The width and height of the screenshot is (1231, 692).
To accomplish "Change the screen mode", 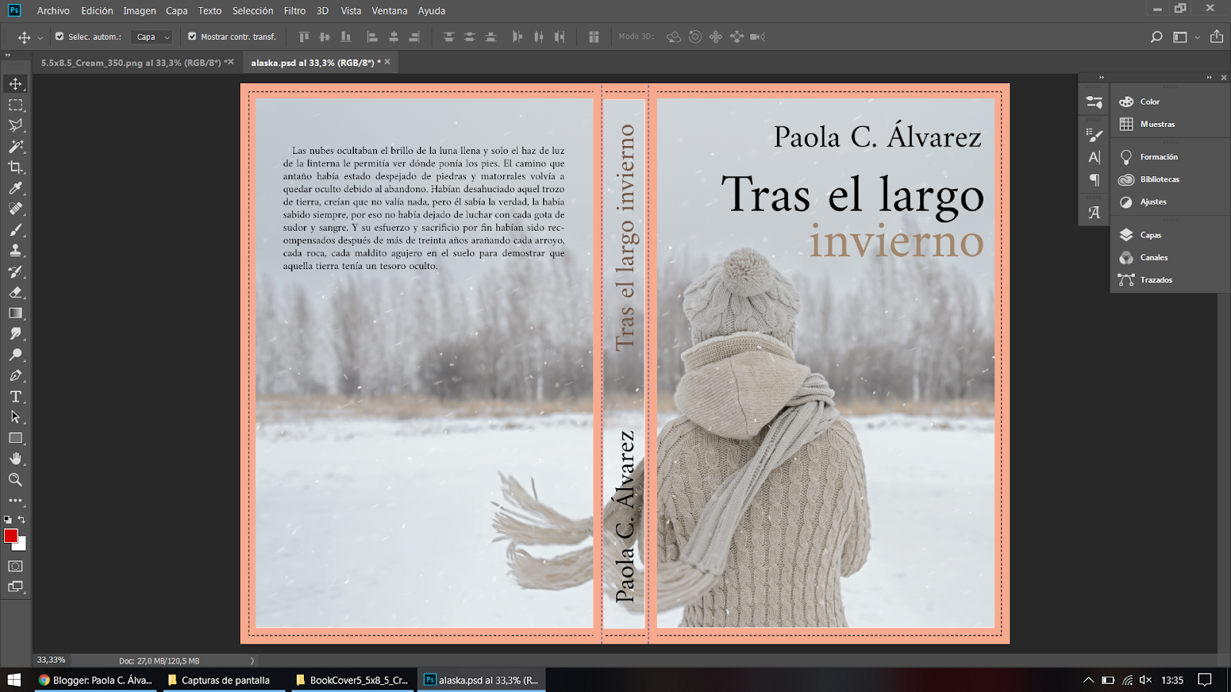I will 15,587.
